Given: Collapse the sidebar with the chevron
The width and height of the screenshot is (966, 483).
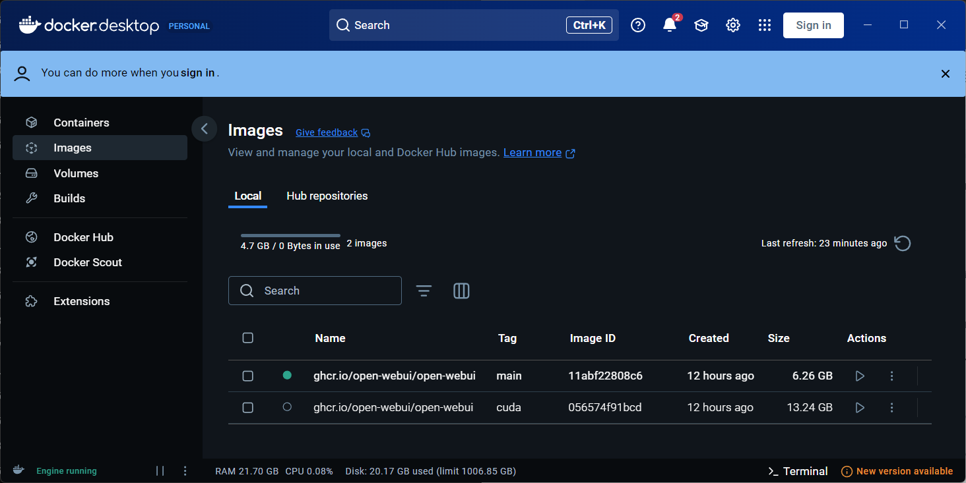Looking at the screenshot, I should [x=204, y=128].
